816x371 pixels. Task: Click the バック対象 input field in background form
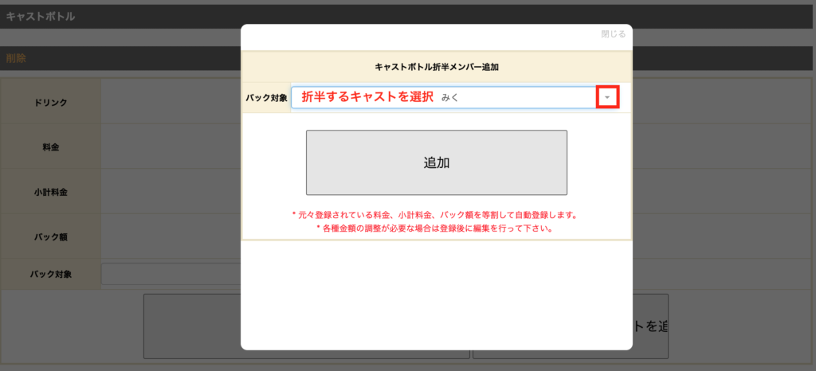[x=171, y=274]
